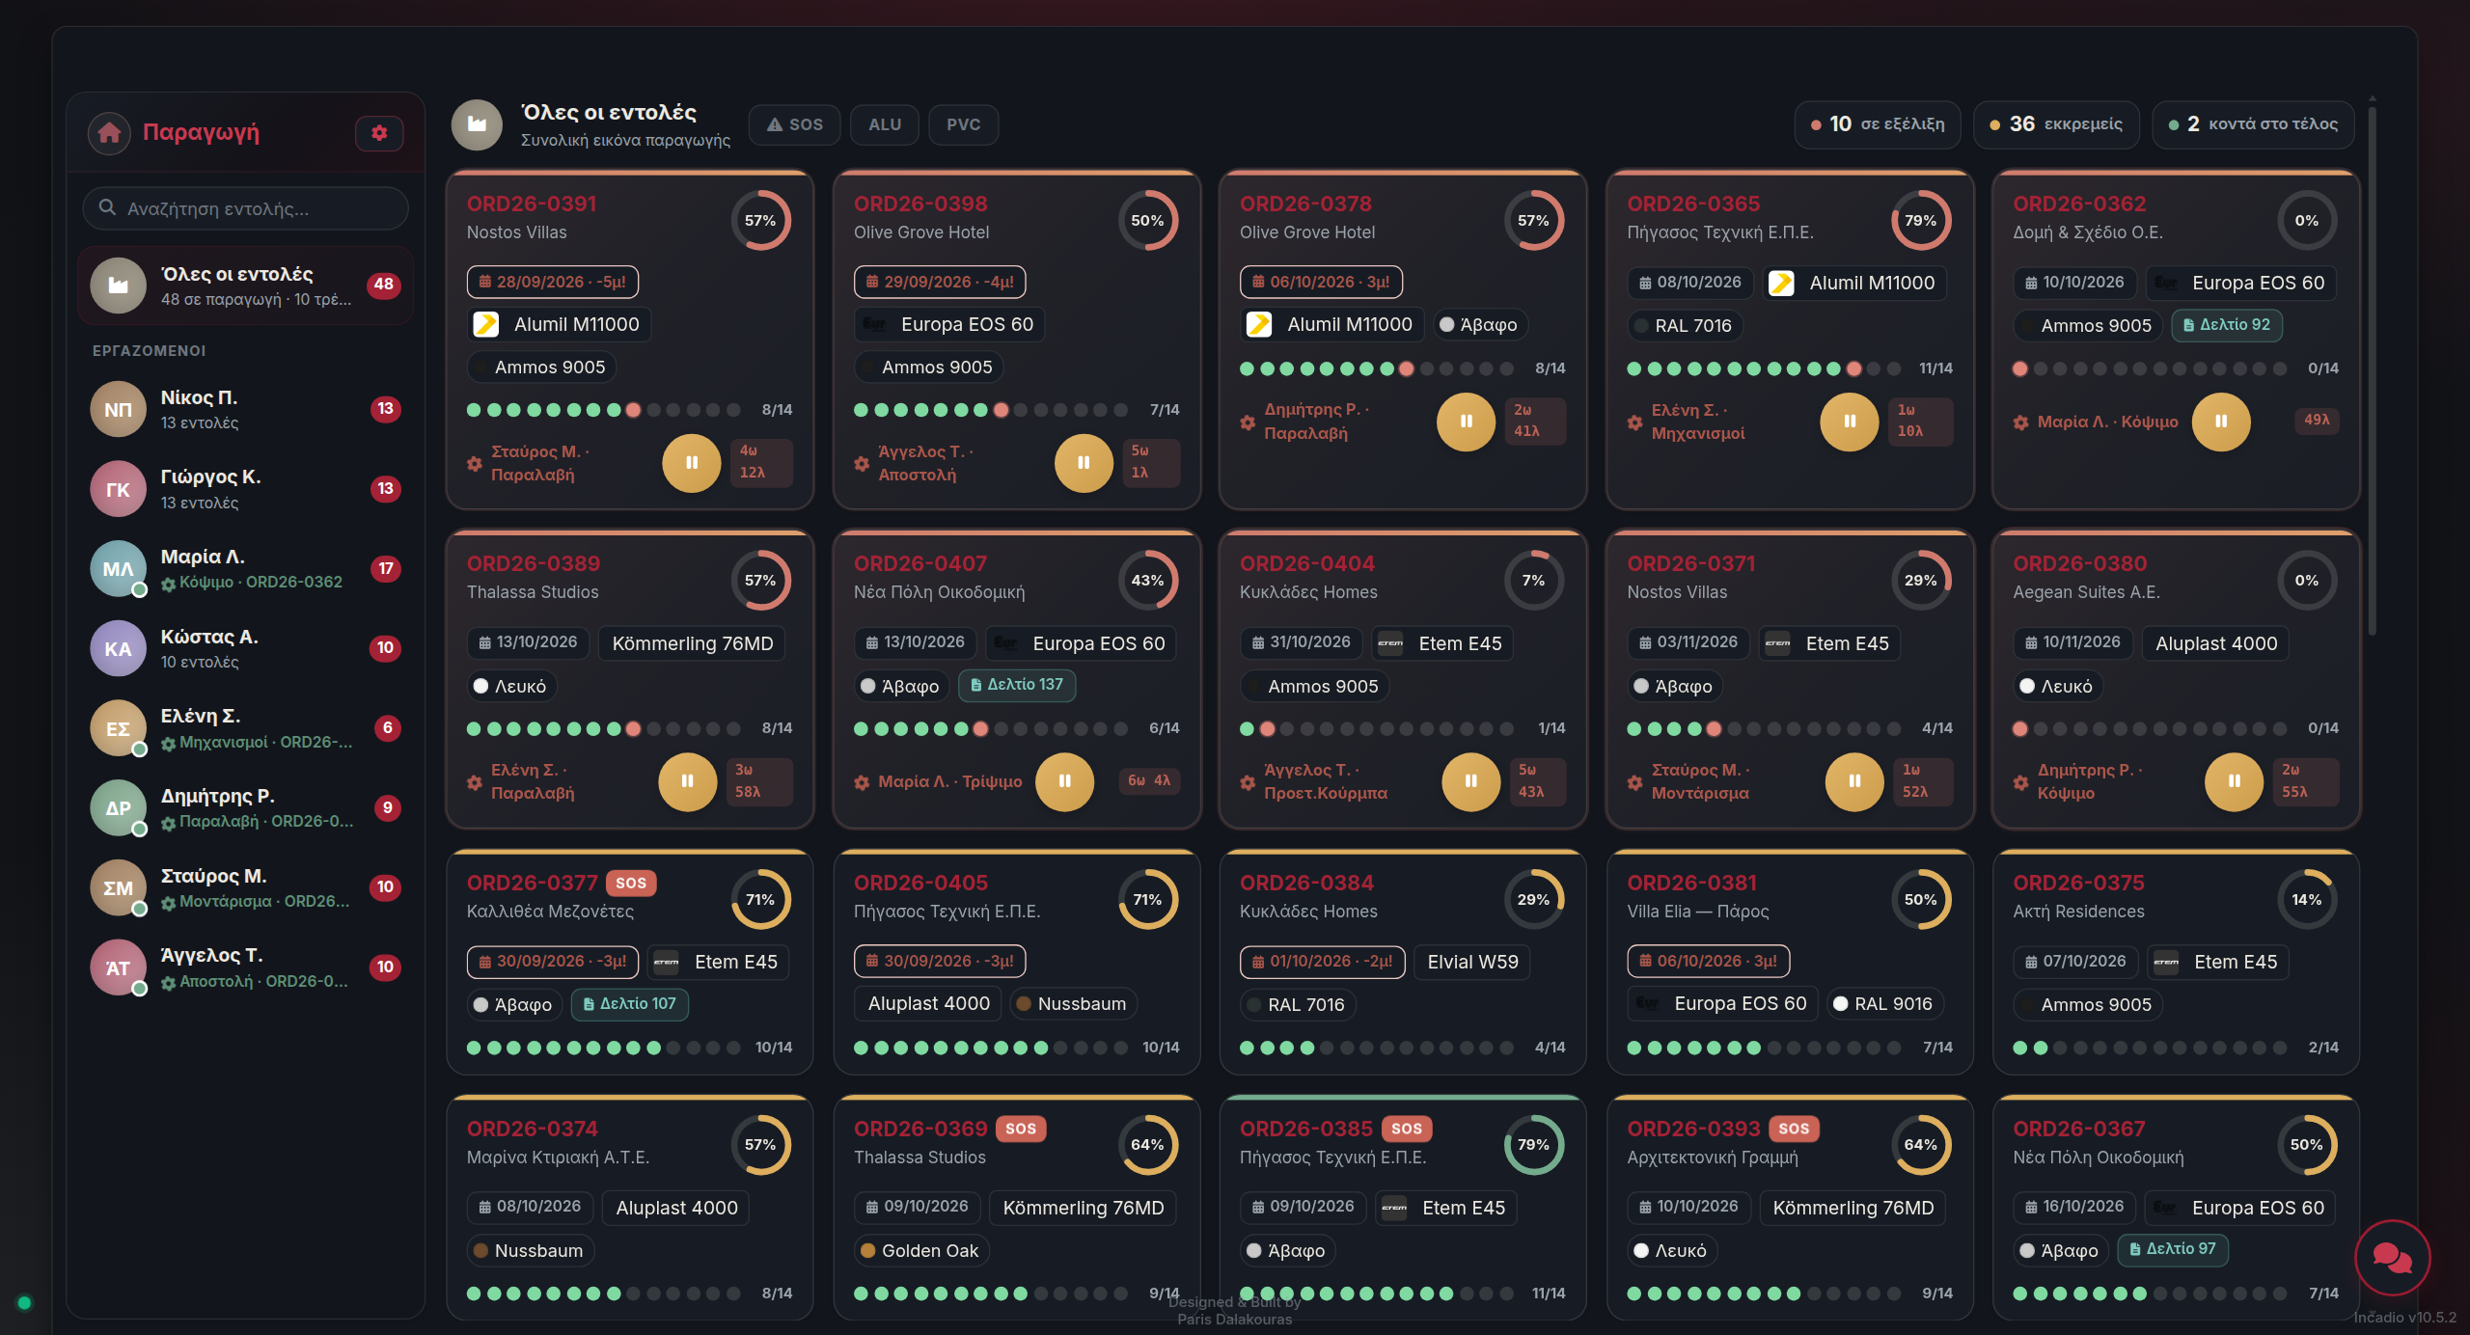Select worker Κώστας Α. in the sidebar
The height and width of the screenshot is (1335, 2470).
pyautogui.click(x=246, y=648)
